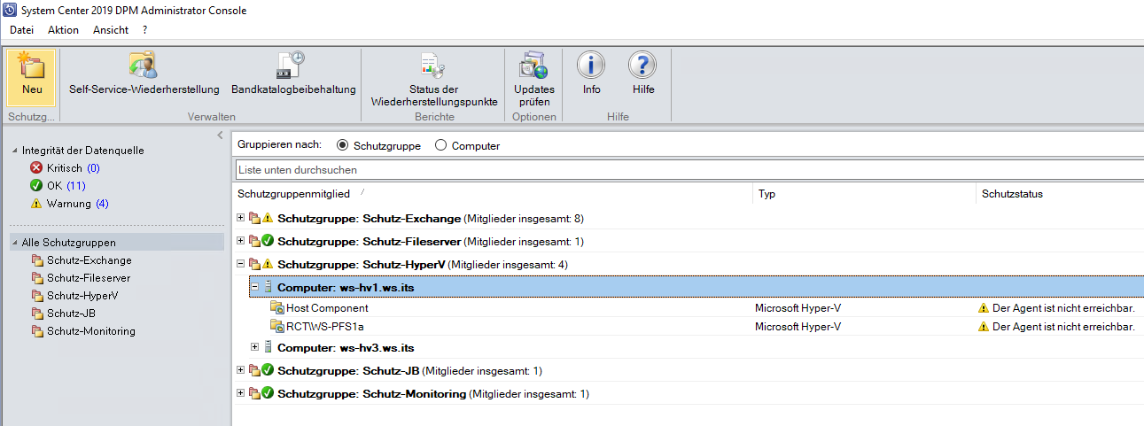Click Schutz-HyperV folder icon in sidebar

(x=37, y=296)
